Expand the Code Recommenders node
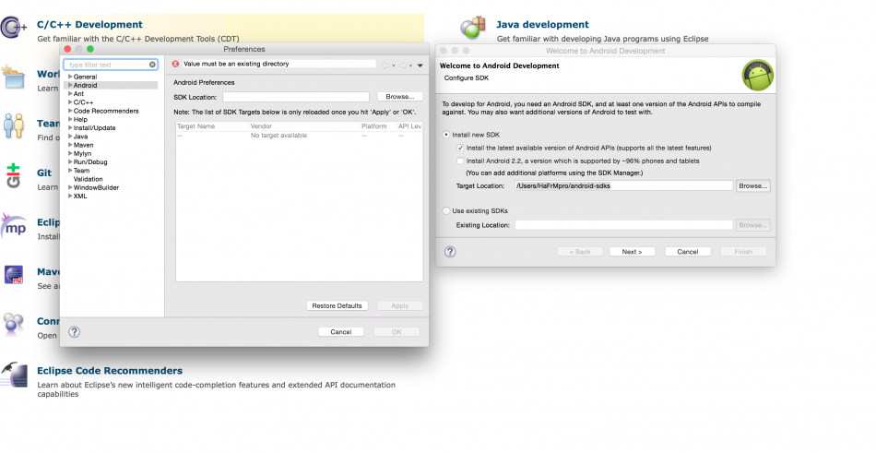This screenshot has width=876, height=453. pos(70,111)
